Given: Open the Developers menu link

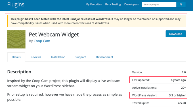Looking at the screenshot, I should point(131,5).
